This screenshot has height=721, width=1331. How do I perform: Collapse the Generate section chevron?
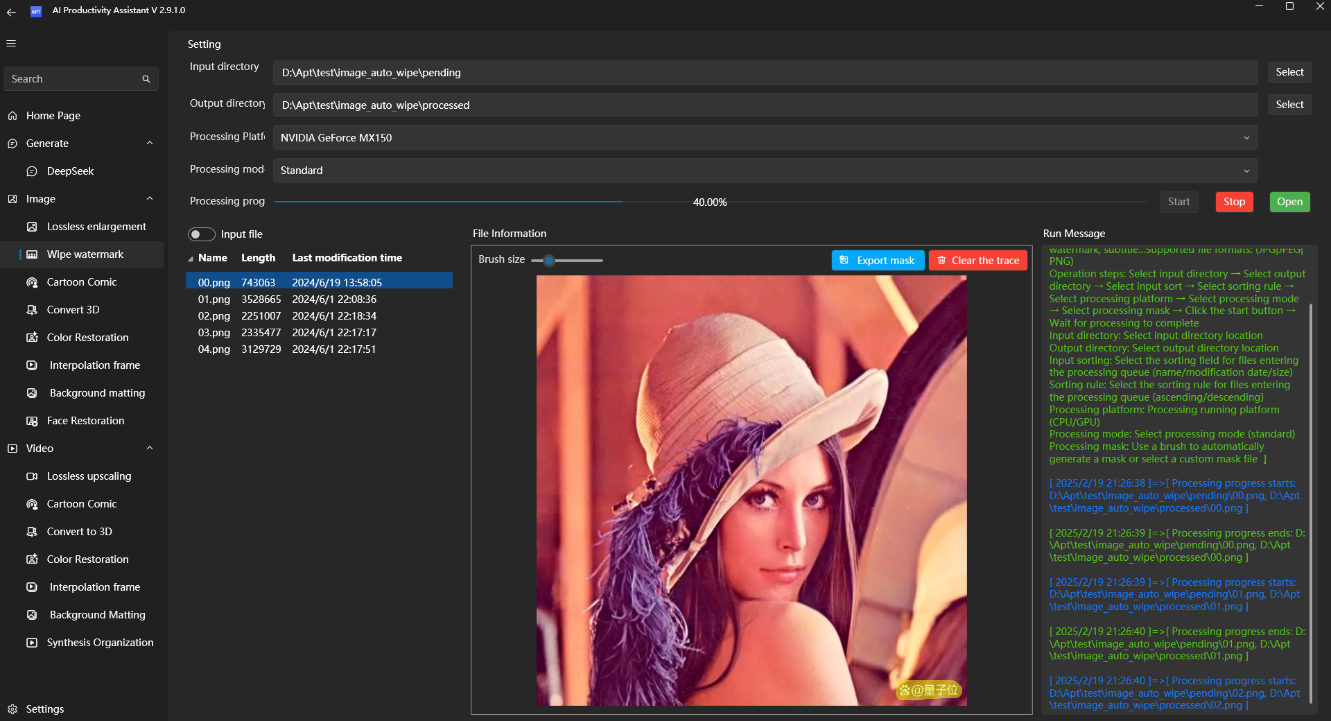150,143
